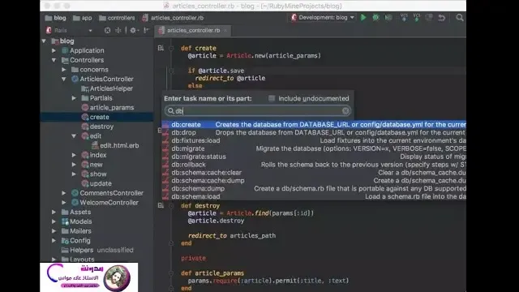This screenshot has width=519, height=292.
Task: Select the db:migrate task
Action: 314,148
